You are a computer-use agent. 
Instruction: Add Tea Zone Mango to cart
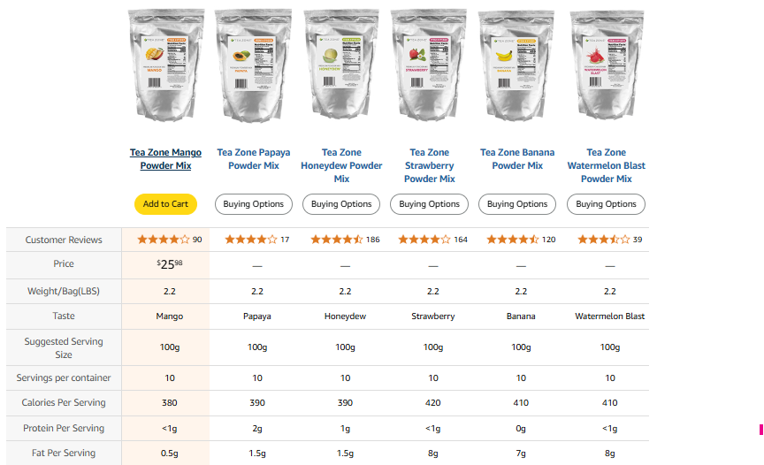[165, 204]
